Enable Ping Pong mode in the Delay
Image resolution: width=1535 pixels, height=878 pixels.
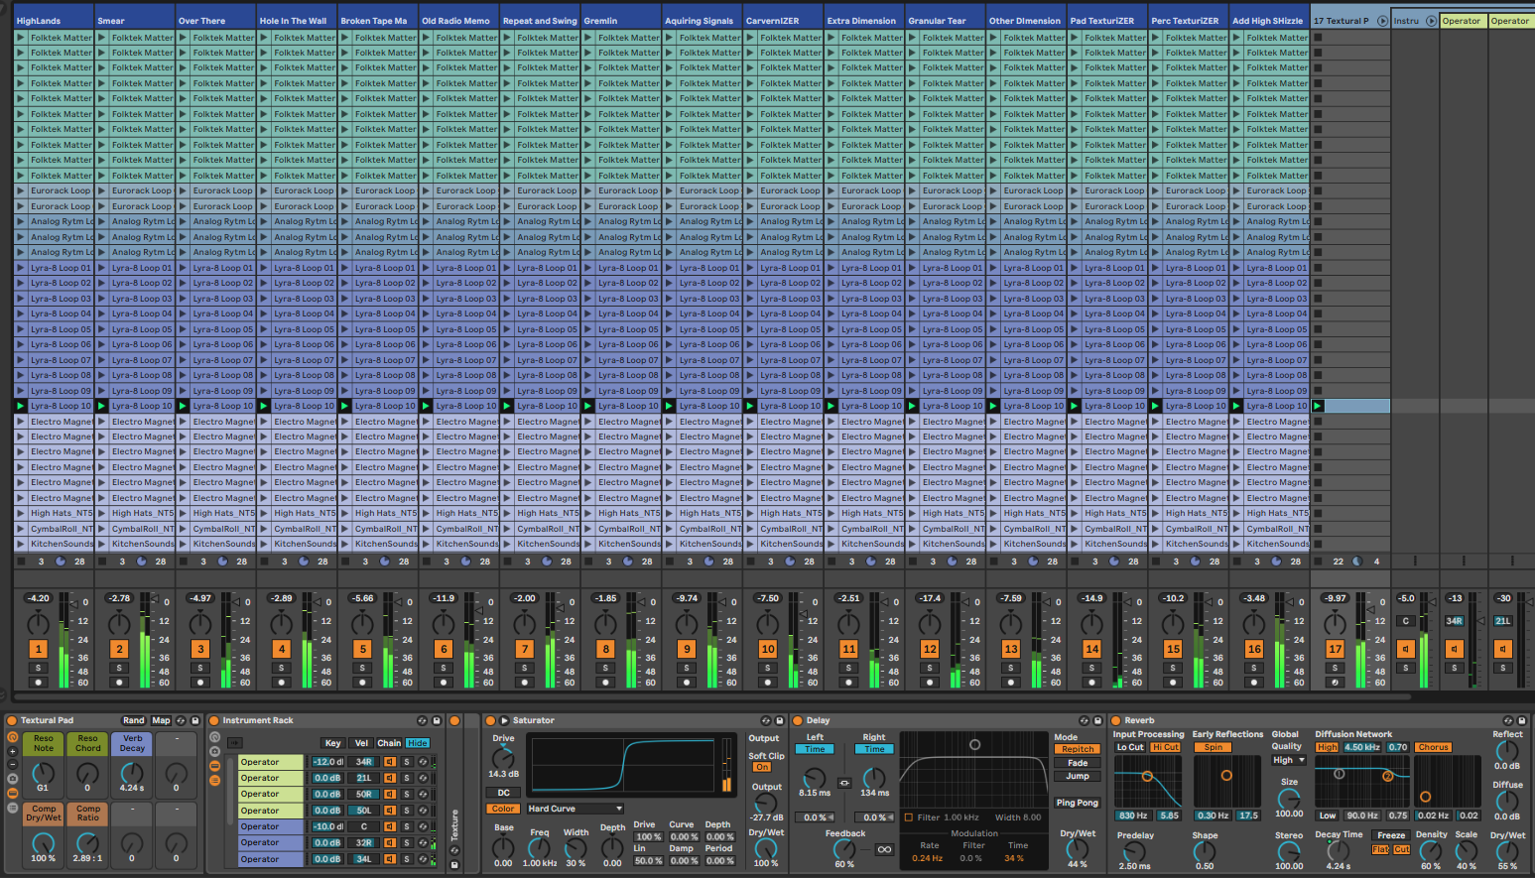click(1078, 803)
